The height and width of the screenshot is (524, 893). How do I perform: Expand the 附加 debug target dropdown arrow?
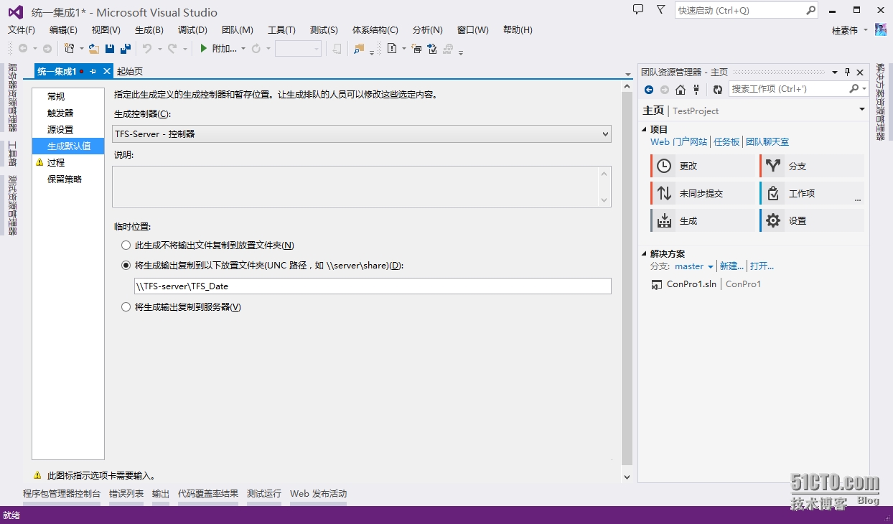(243, 49)
